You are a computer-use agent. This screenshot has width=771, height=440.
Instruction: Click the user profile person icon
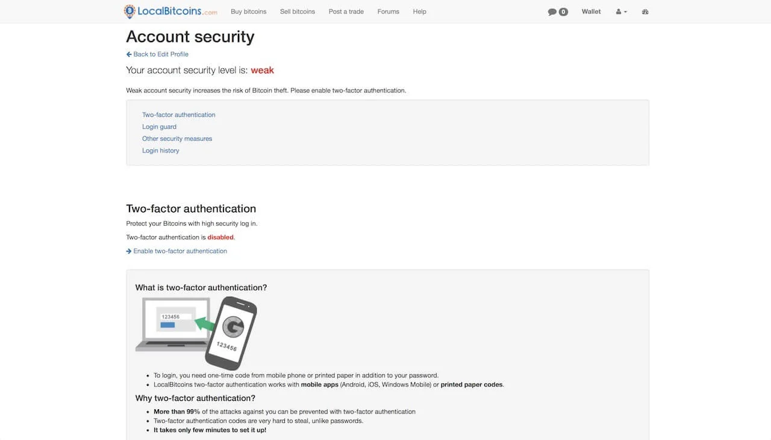coord(618,11)
